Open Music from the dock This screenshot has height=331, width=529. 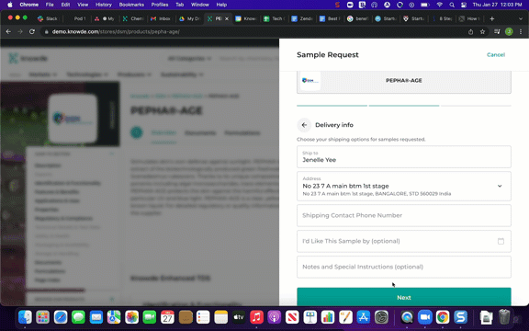[x=257, y=317]
